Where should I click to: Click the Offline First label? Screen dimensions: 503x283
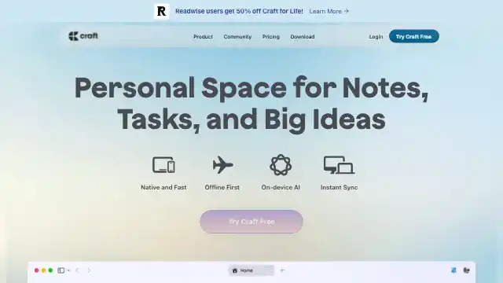222,187
